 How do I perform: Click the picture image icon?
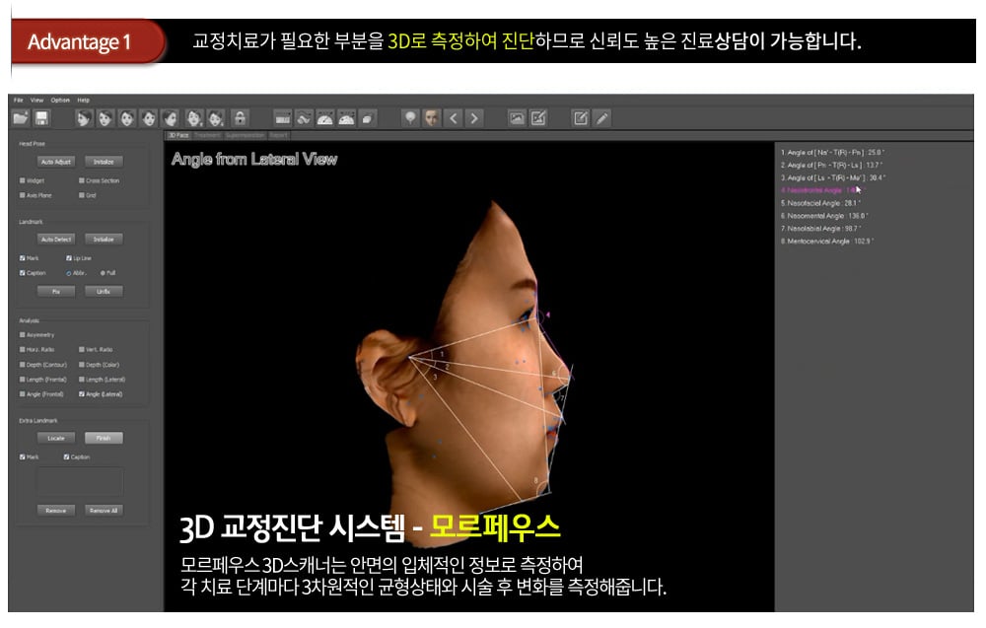click(517, 118)
